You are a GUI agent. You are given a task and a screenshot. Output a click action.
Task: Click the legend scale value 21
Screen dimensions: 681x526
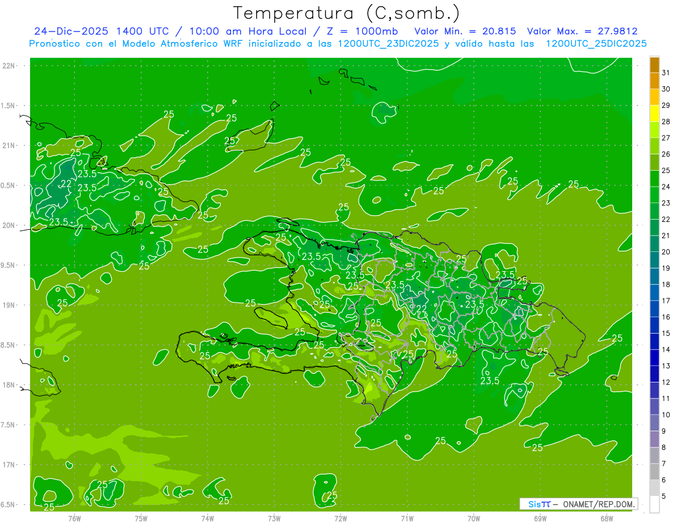(666, 235)
